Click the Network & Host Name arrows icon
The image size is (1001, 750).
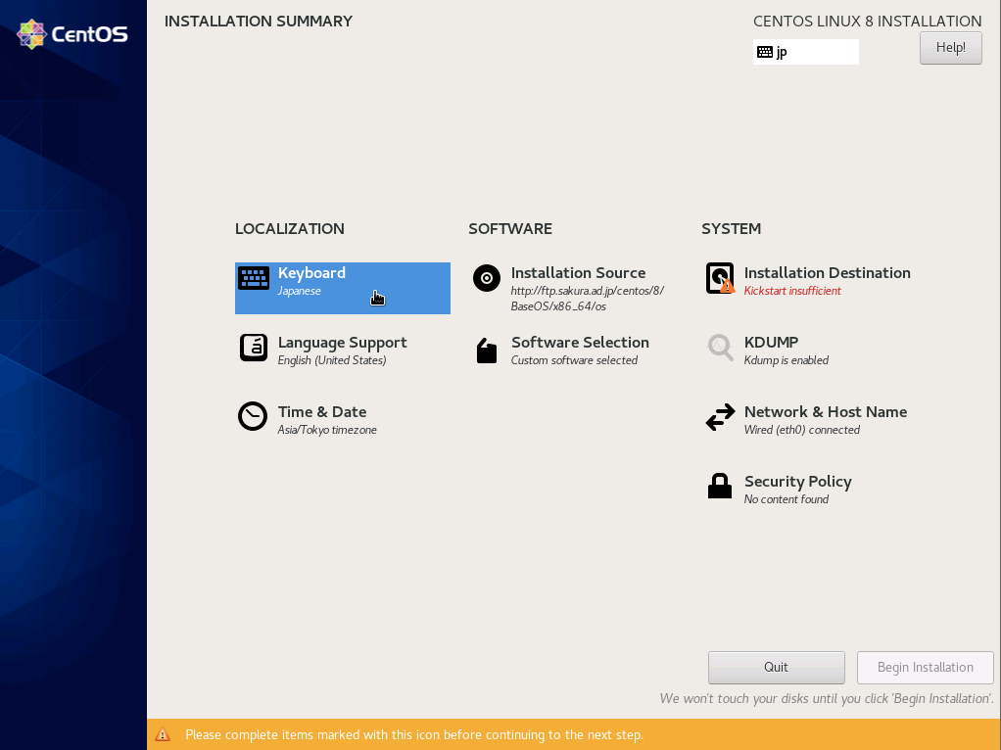720,418
